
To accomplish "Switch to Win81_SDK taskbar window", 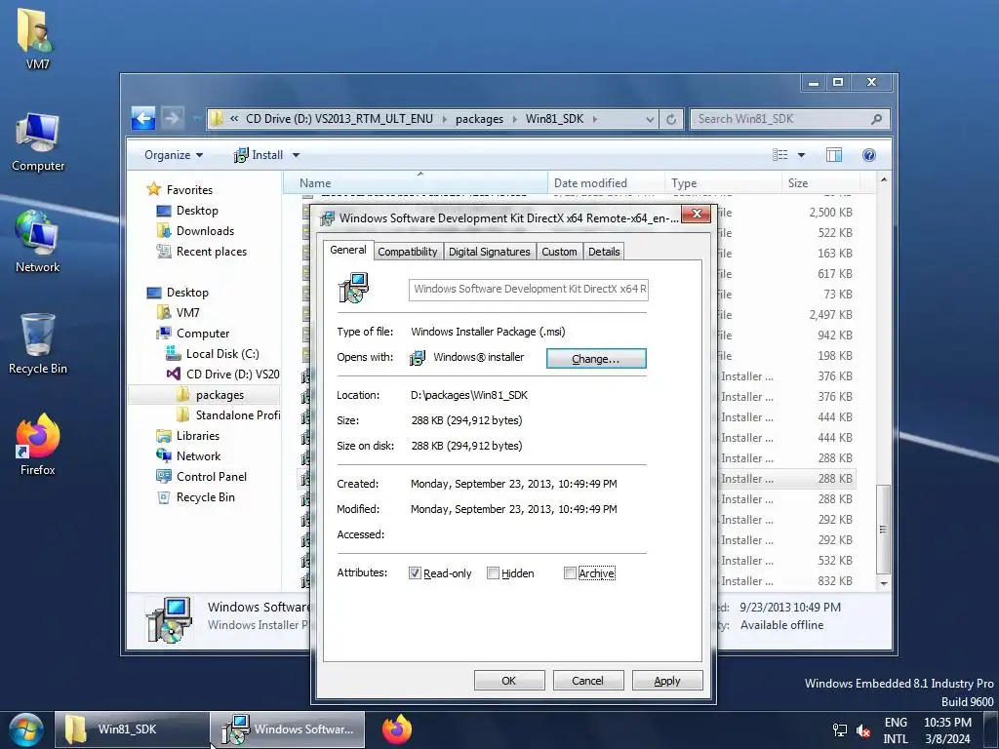I will [x=132, y=729].
